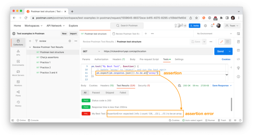Bookmark this page with the star icon
The width and height of the screenshot is (253, 136).
click(x=196, y=18)
